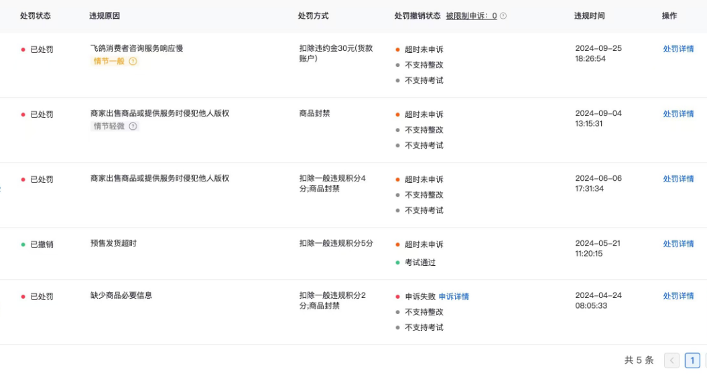The width and height of the screenshot is (707, 377).
Task: Select page 1 in the pagination
Action: (x=692, y=361)
